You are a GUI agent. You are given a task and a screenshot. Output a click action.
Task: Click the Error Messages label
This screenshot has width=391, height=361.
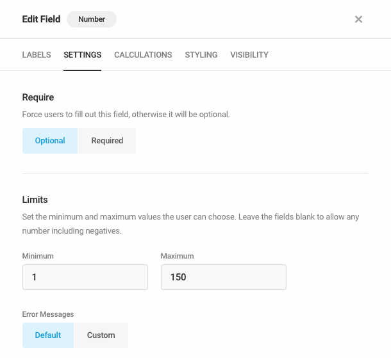[48, 314]
